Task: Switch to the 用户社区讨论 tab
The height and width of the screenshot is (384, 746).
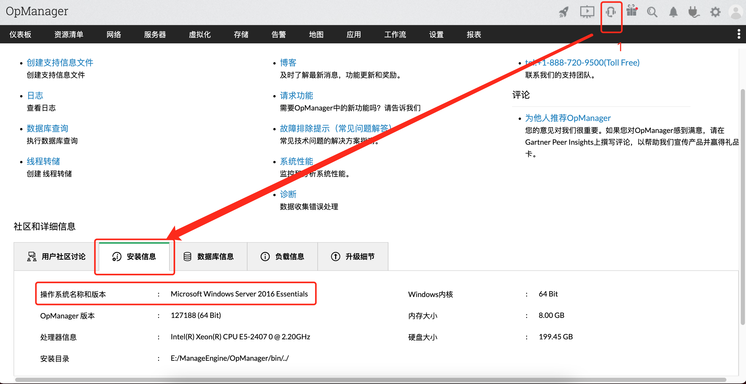Action: tap(56, 257)
